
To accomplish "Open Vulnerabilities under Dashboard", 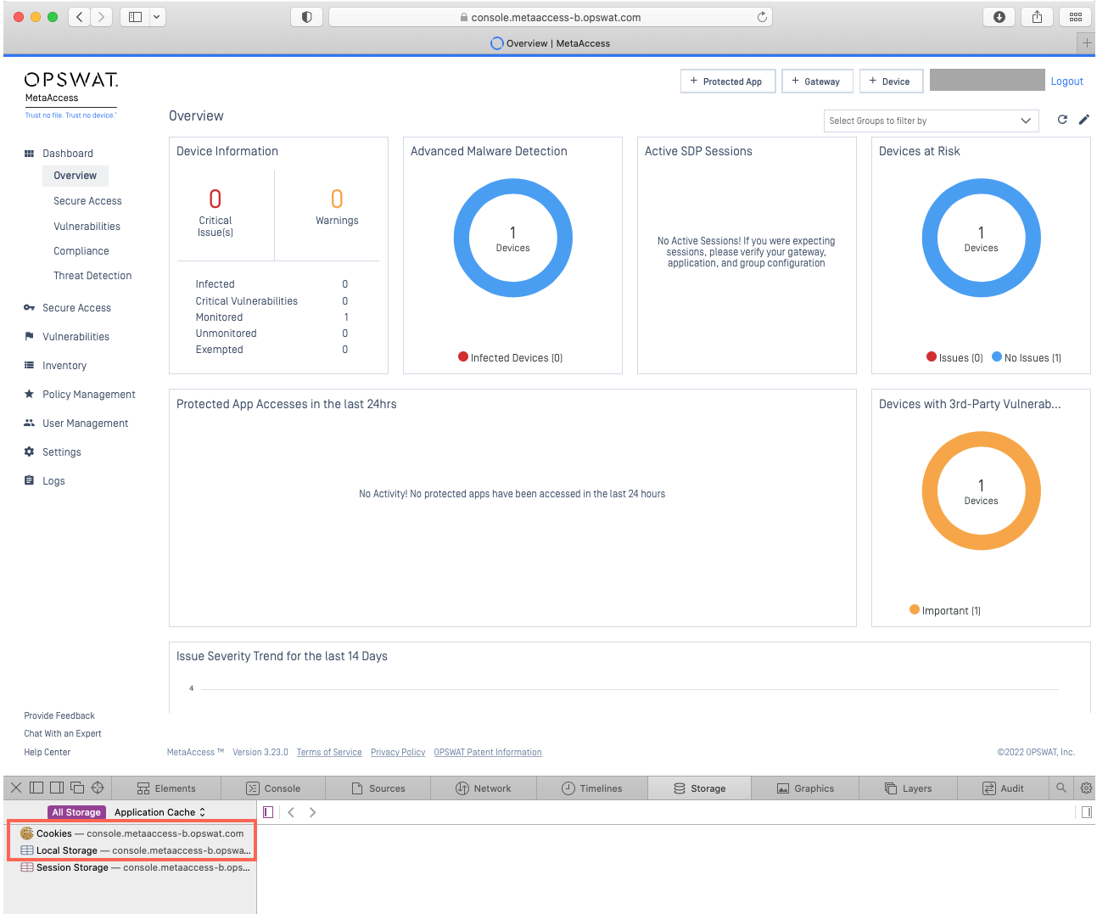I will tap(87, 227).
